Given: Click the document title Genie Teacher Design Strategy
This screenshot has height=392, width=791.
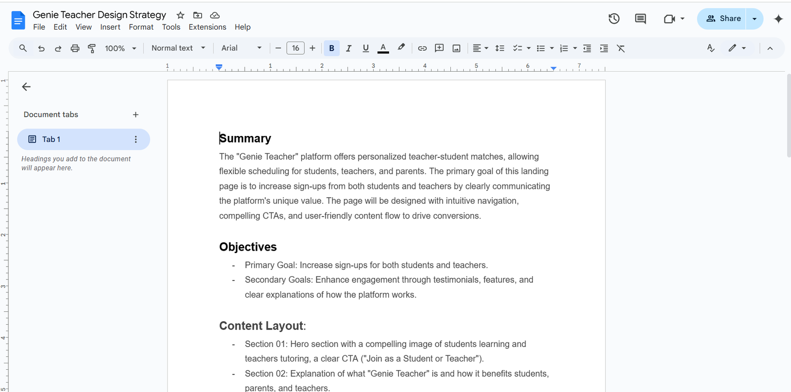Looking at the screenshot, I should click(x=99, y=15).
